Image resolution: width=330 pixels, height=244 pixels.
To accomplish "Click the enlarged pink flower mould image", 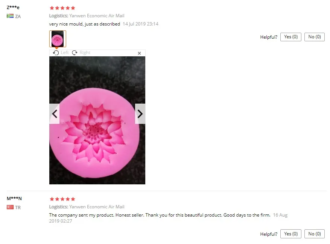I will (x=97, y=120).
